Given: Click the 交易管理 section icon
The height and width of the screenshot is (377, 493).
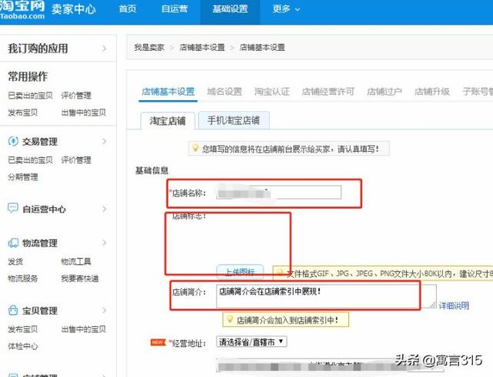Looking at the screenshot, I should [13, 142].
